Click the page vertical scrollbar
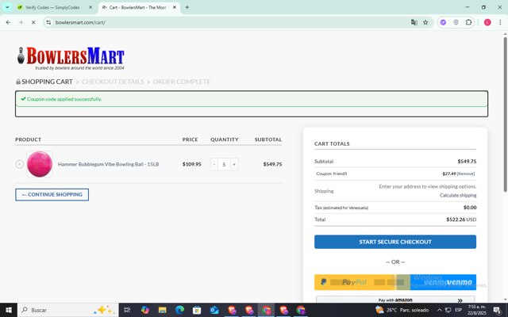 pos(506,115)
